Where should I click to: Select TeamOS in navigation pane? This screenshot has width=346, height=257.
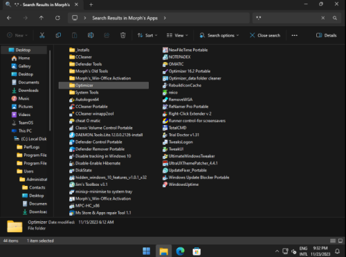[x=22, y=123]
